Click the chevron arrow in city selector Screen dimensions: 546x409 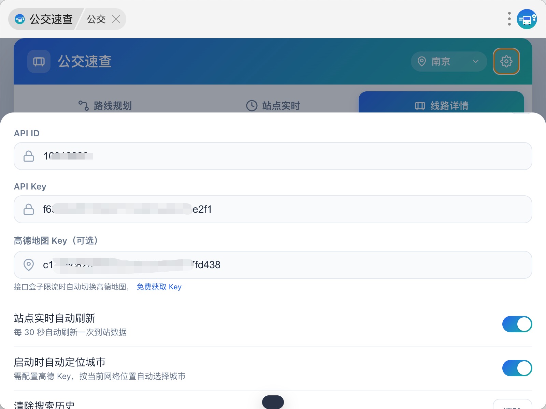[x=476, y=61]
